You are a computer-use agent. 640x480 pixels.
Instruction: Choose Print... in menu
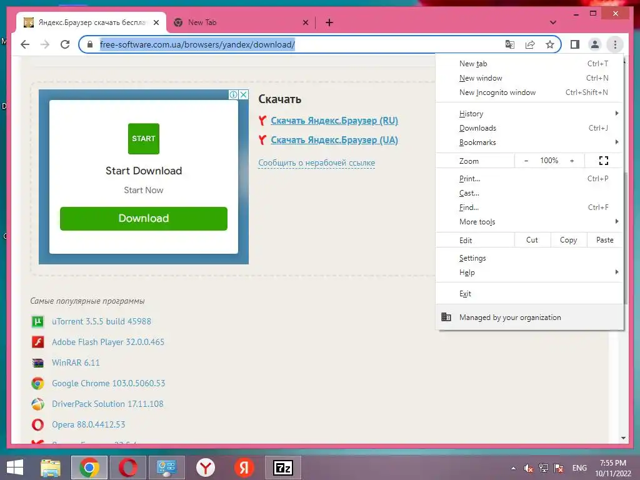(530, 179)
